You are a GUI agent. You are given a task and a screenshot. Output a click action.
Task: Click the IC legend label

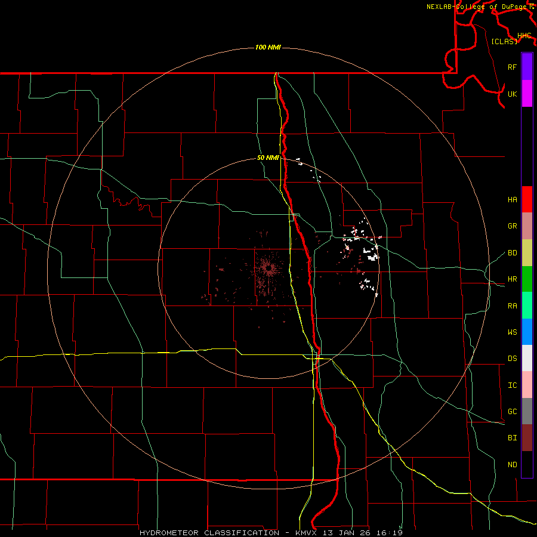click(512, 385)
